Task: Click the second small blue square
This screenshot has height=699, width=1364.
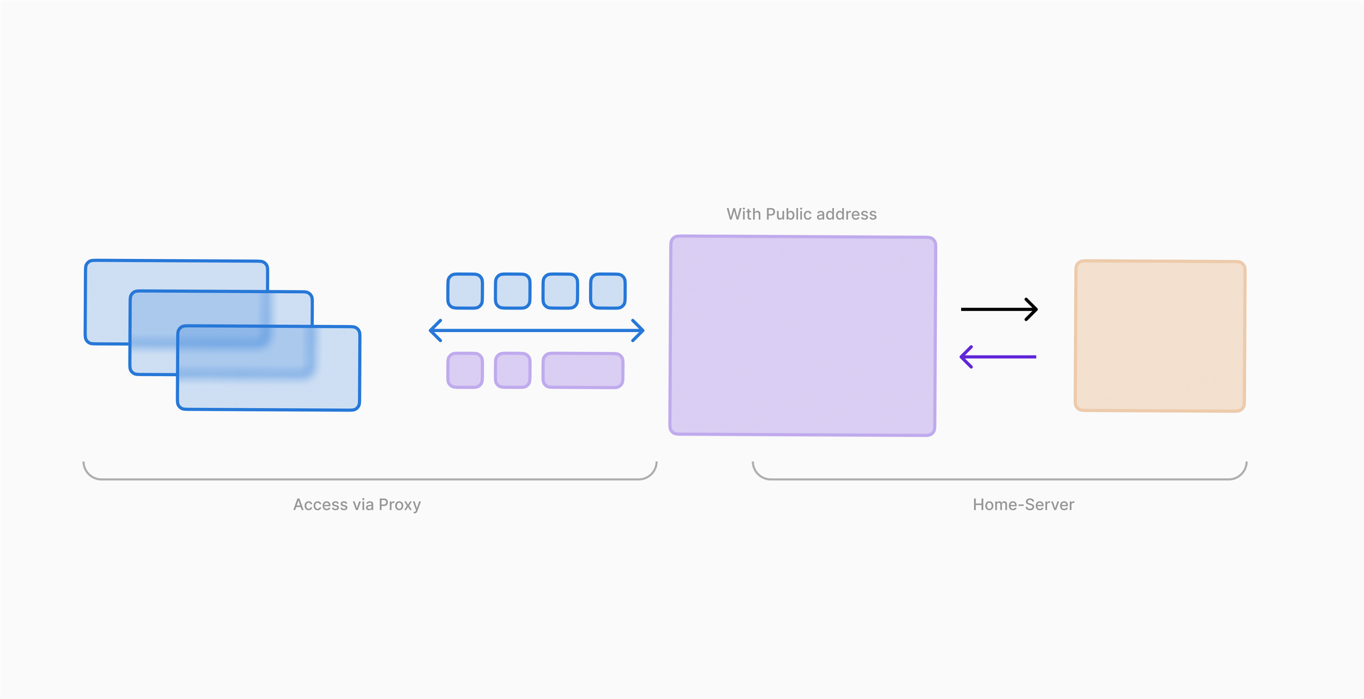Action: pyautogui.click(x=512, y=291)
